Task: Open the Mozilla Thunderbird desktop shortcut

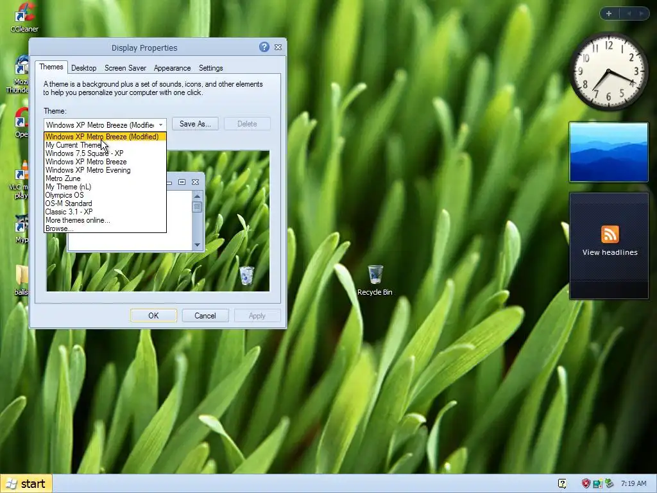Action: coord(17,74)
